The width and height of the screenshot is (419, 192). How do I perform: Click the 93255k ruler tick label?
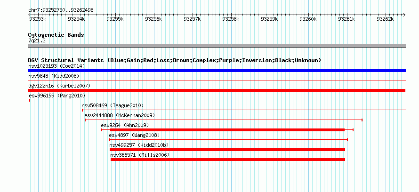click(115, 19)
